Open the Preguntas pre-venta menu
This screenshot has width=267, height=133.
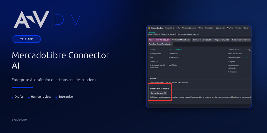point(173,28)
